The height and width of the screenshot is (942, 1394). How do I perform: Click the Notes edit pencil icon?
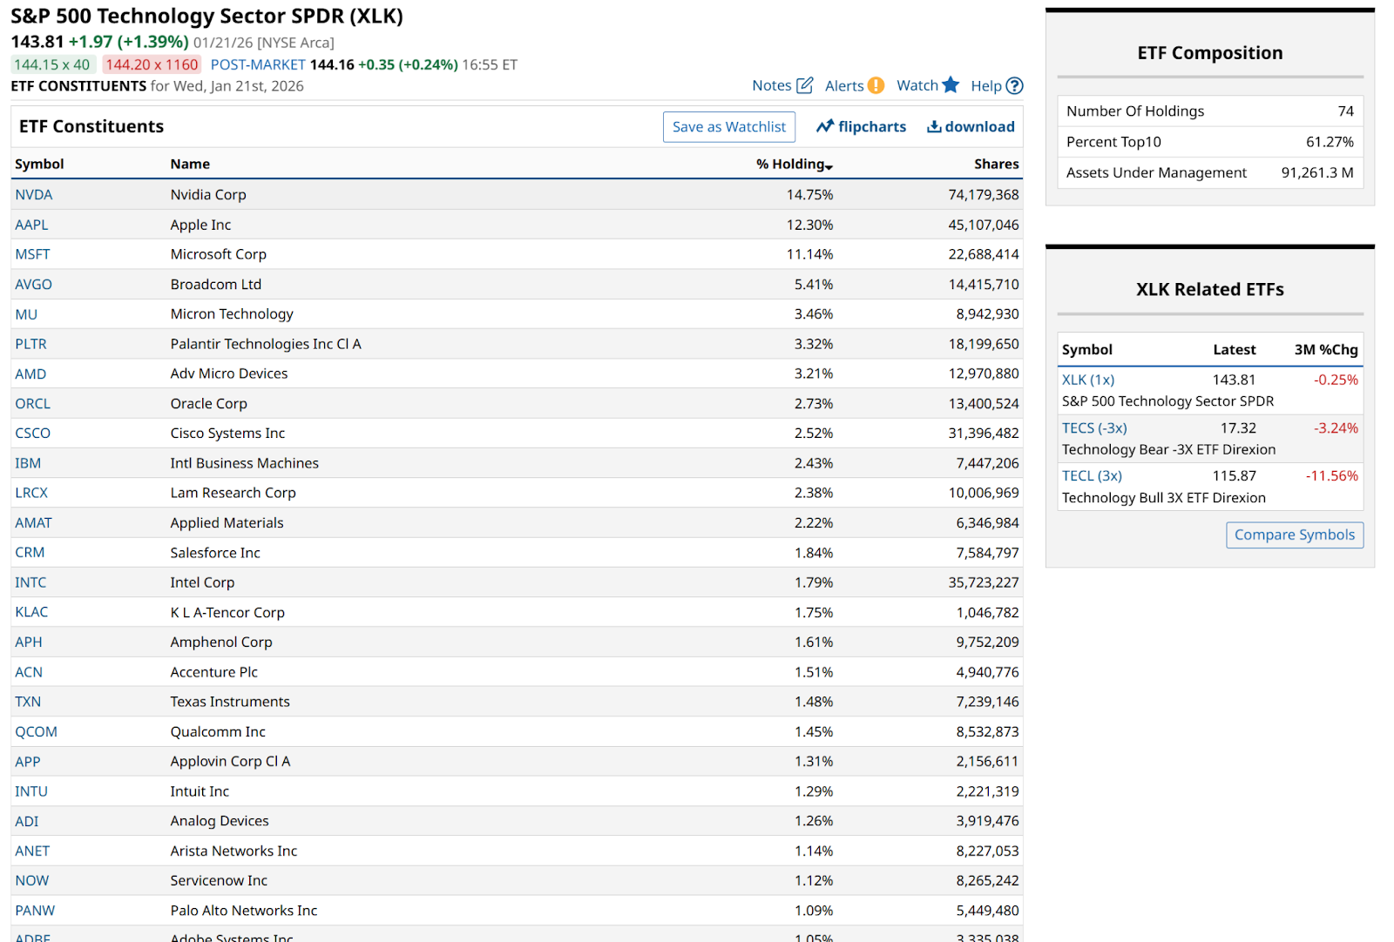pyautogui.click(x=805, y=85)
